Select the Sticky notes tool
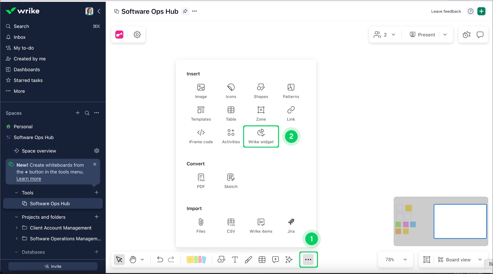 196,259
